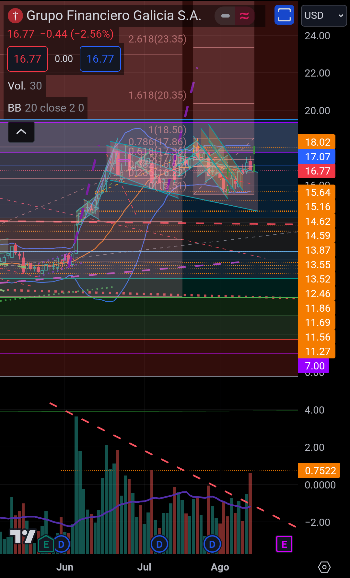Tap the 1(18.50) Fibonacci level label

167,130
